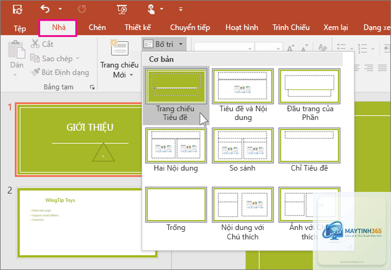Click the bullet list icon

pyautogui.click(x=342, y=47)
